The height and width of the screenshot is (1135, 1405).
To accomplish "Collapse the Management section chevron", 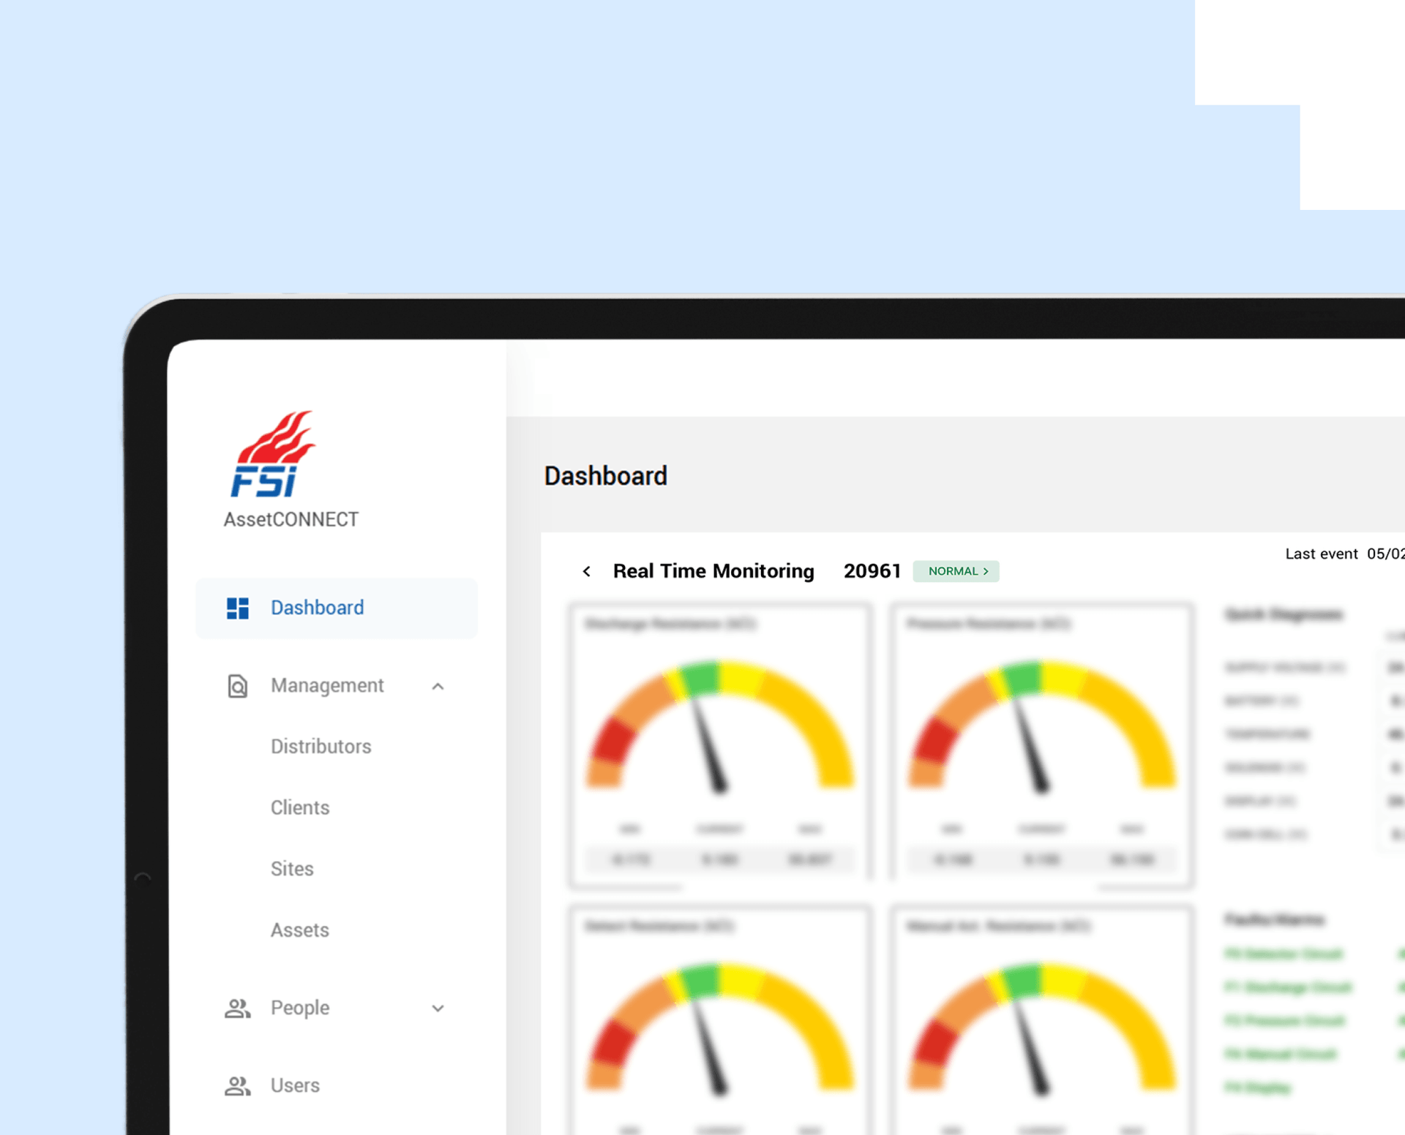I will (438, 686).
